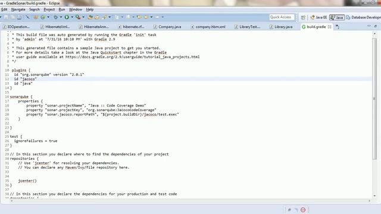Click the 'repositories {' line
Screen dimensions: 381x214
point(24,159)
